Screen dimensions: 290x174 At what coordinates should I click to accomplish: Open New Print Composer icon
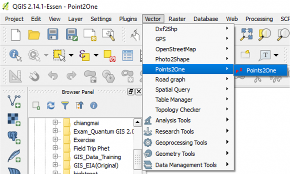point(90,35)
